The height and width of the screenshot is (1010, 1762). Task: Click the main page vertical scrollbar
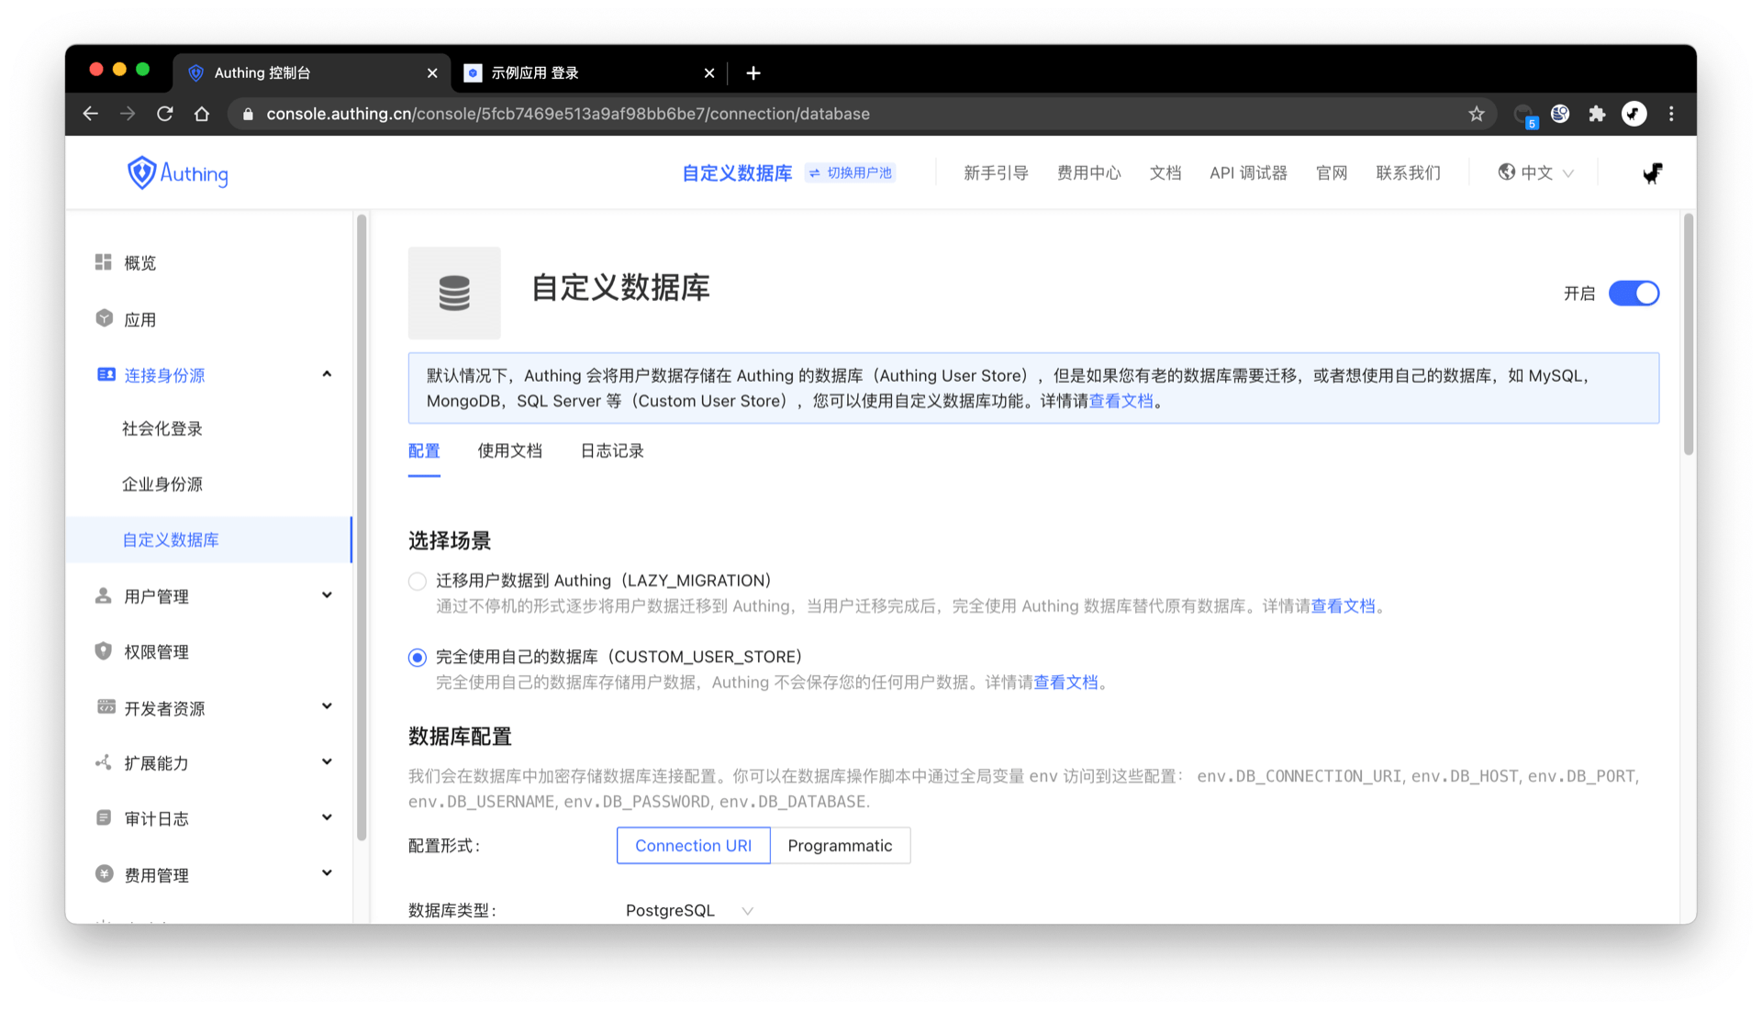pyautogui.click(x=1688, y=334)
